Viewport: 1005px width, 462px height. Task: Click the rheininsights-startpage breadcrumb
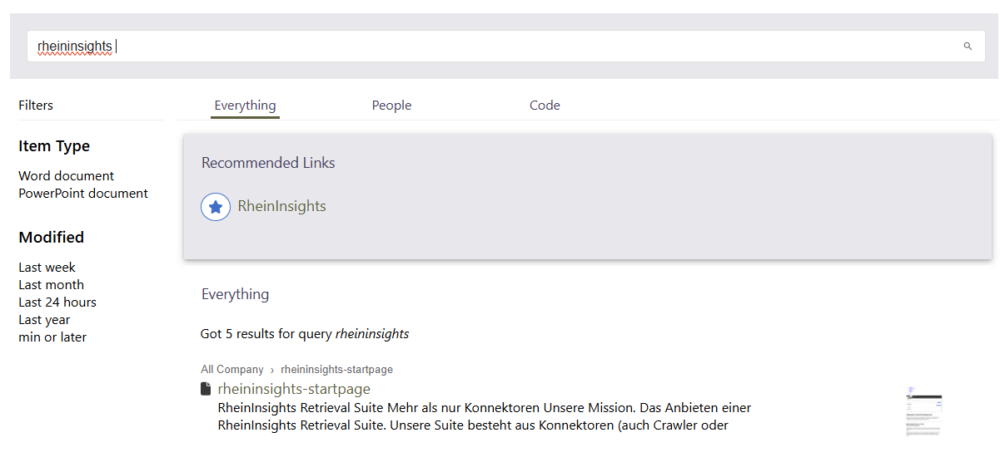point(336,370)
